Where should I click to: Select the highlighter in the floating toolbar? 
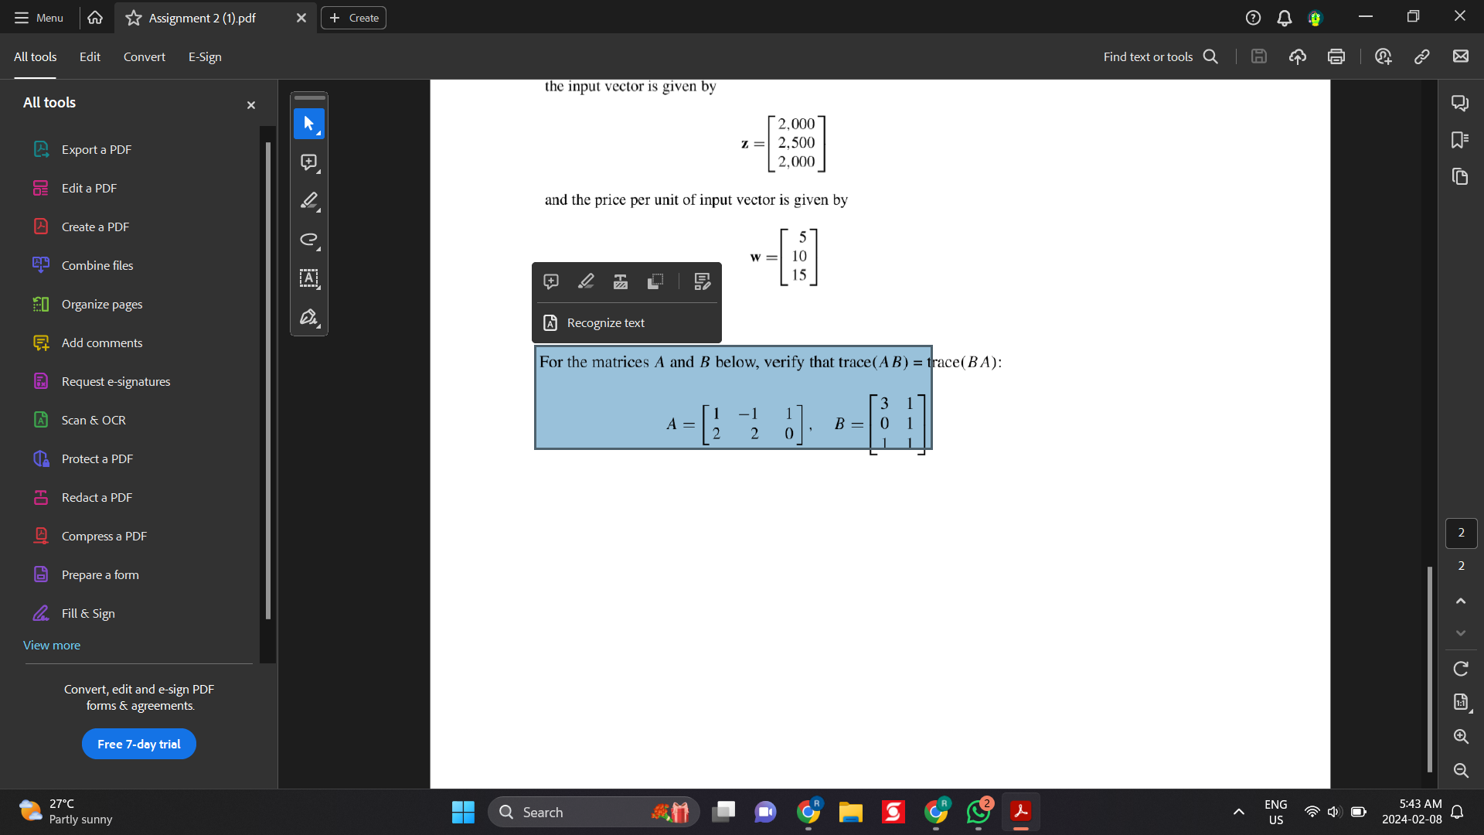point(587,281)
